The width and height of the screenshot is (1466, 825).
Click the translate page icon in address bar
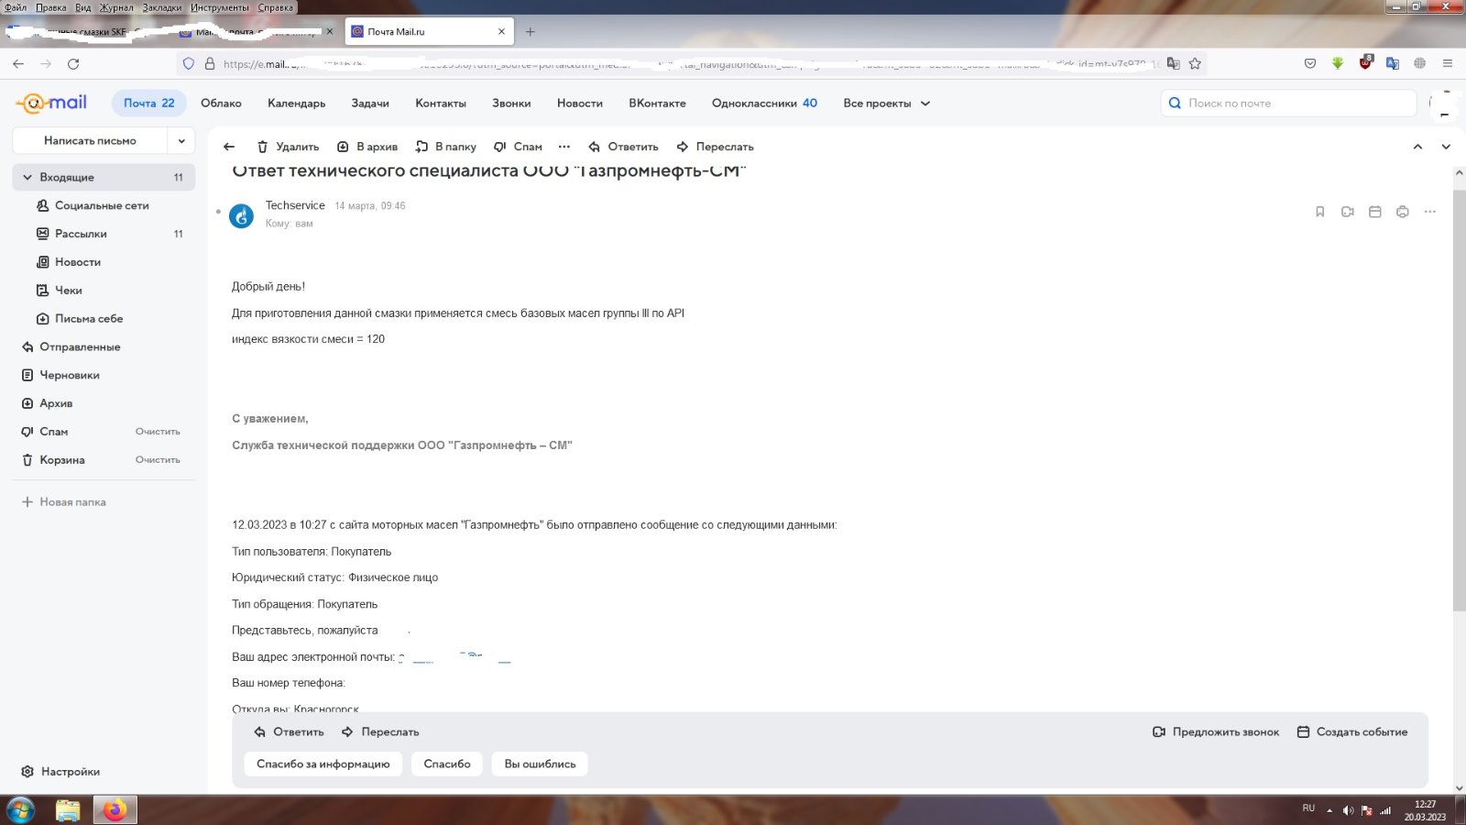tap(1173, 63)
